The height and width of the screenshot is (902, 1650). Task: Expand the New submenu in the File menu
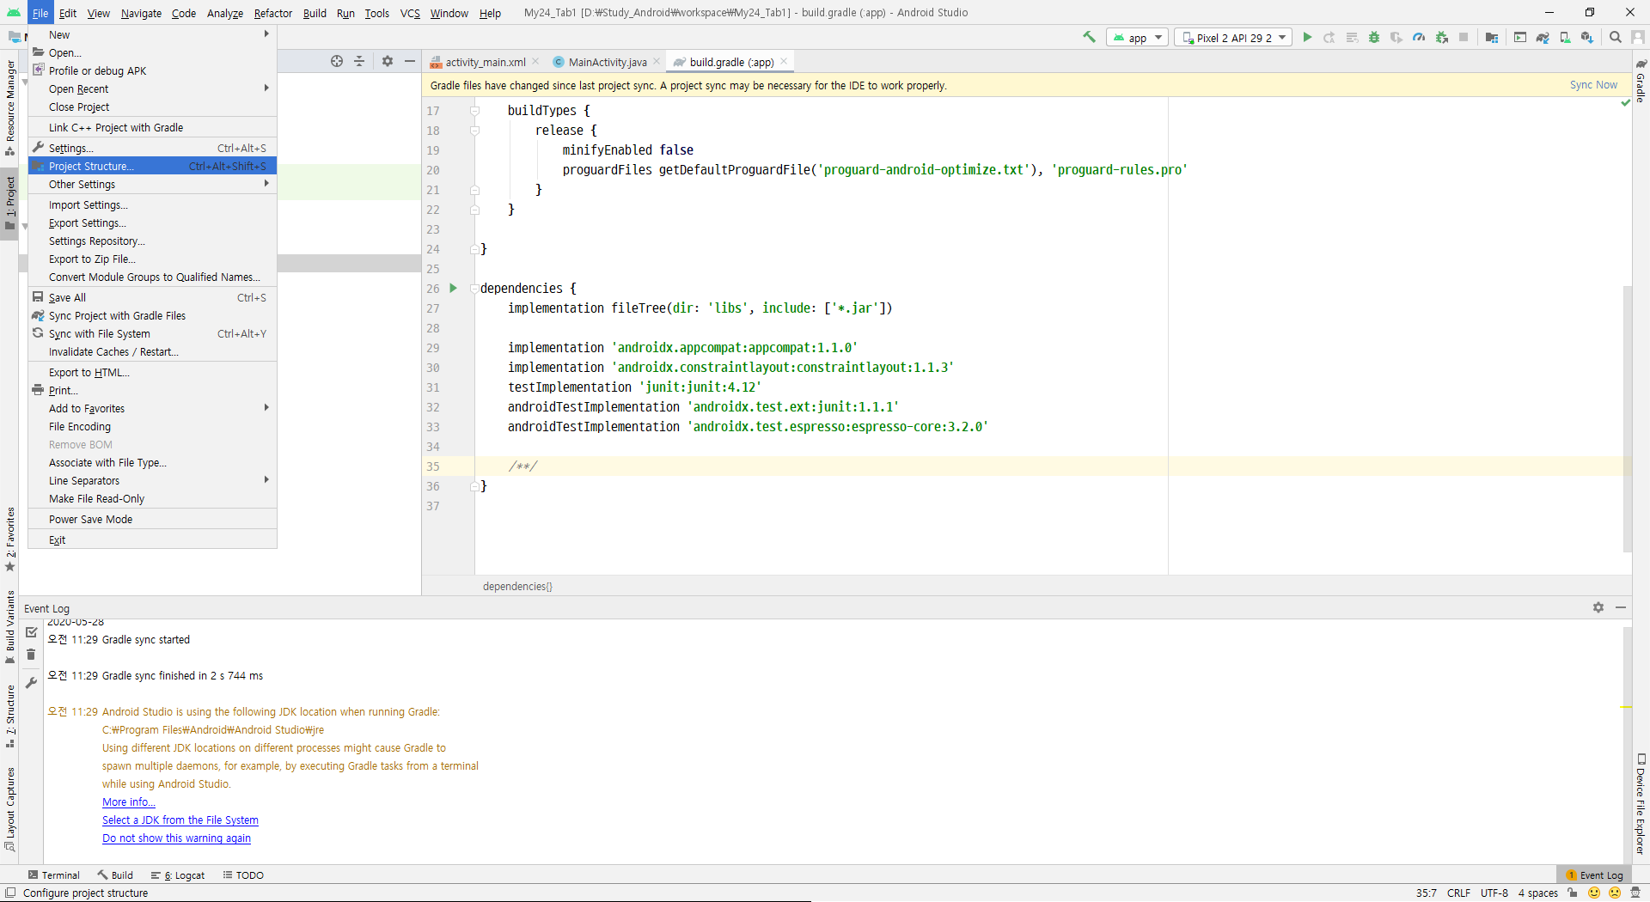coord(152,35)
